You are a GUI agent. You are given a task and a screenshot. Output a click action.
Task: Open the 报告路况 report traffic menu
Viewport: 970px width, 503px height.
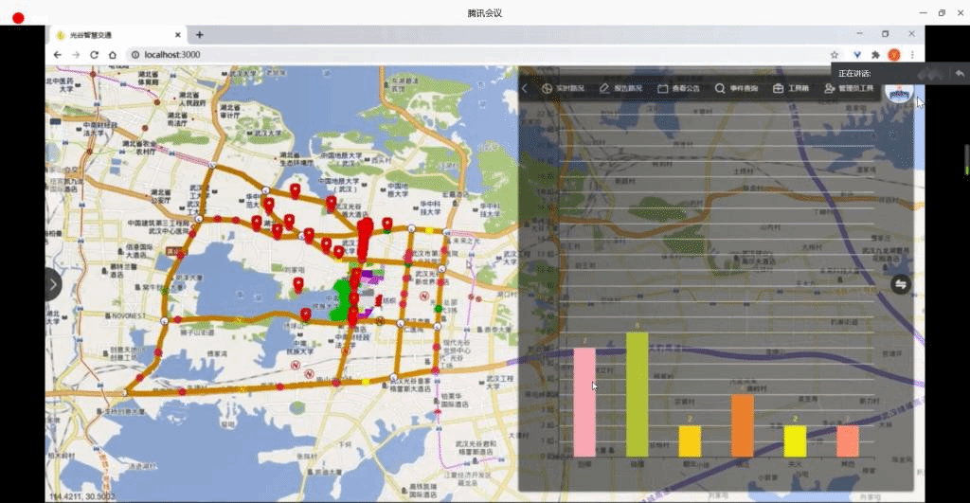click(x=620, y=89)
